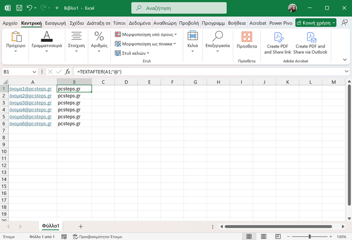352x240 pixels.
Task: Click the Κοινή χρήση share button
Action: coord(316,23)
